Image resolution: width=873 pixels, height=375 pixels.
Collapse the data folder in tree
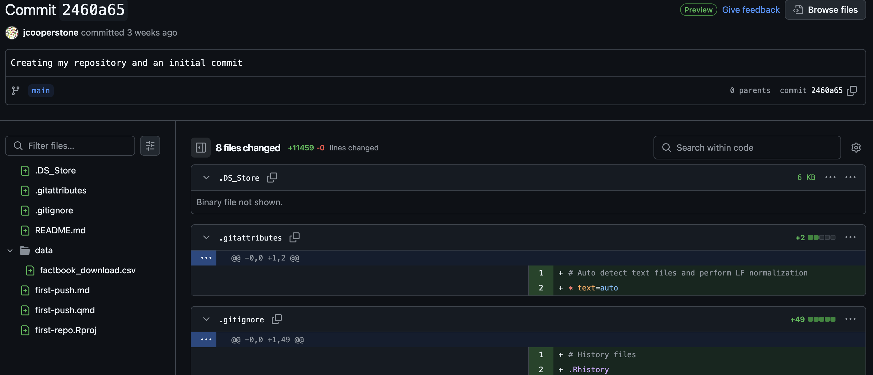pos(10,251)
